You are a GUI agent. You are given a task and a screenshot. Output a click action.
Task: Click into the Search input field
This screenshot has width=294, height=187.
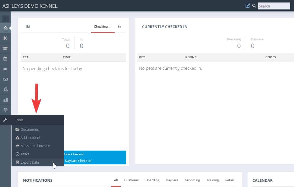click(x=274, y=6)
